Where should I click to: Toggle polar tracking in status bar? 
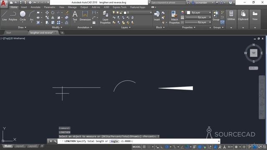[167, 147]
